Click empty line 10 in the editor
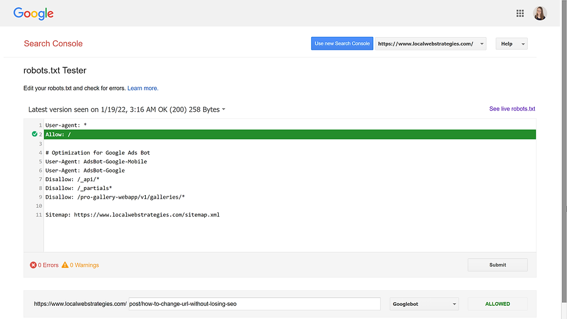The height and width of the screenshot is (319, 567). point(290,206)
